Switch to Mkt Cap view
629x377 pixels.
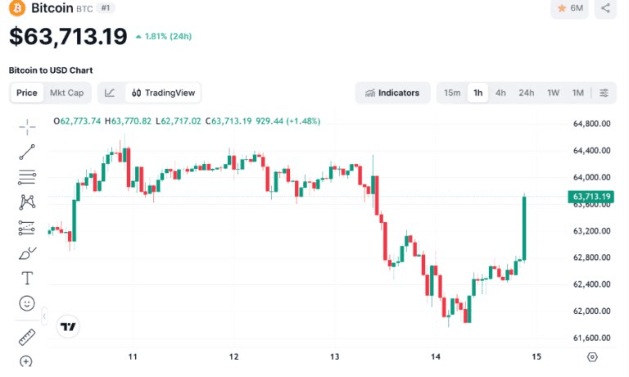66,93
